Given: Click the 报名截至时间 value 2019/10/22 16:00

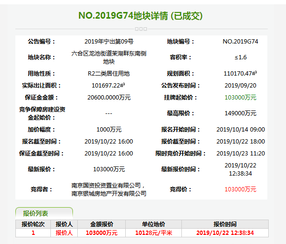Looking at the screenshot, I should [x=109, y=142].
